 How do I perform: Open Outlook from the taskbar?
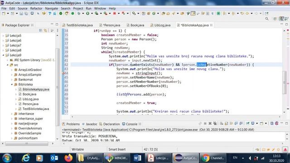54,158
